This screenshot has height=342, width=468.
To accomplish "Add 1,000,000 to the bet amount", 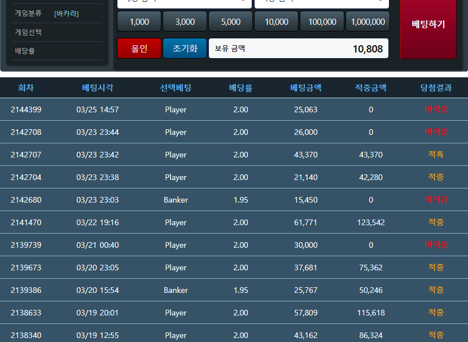I will tap(368, 21).
